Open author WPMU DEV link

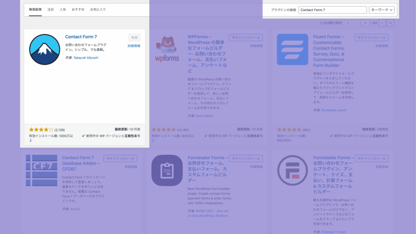208,213
